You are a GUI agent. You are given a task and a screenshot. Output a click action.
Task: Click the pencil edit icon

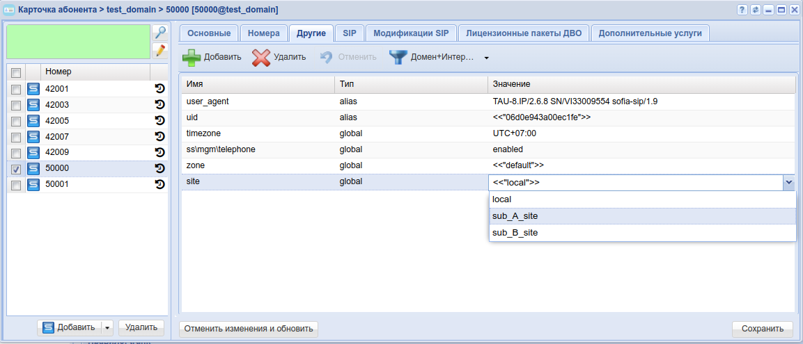coord(160,50)
